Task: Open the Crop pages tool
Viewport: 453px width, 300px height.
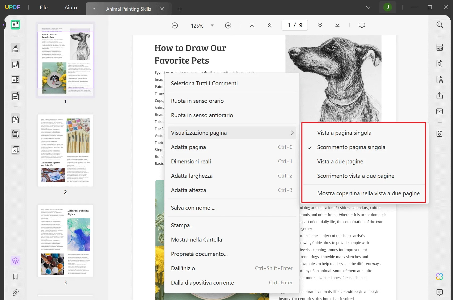Action: click(15, 134)
